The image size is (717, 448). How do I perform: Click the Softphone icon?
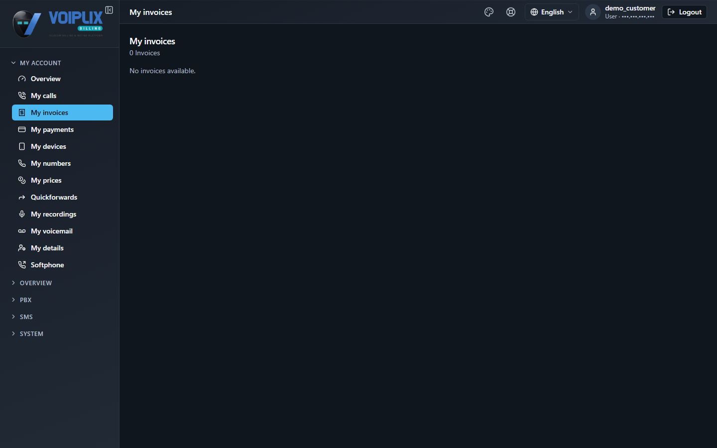pyautogui.click(x=22, y=265)
